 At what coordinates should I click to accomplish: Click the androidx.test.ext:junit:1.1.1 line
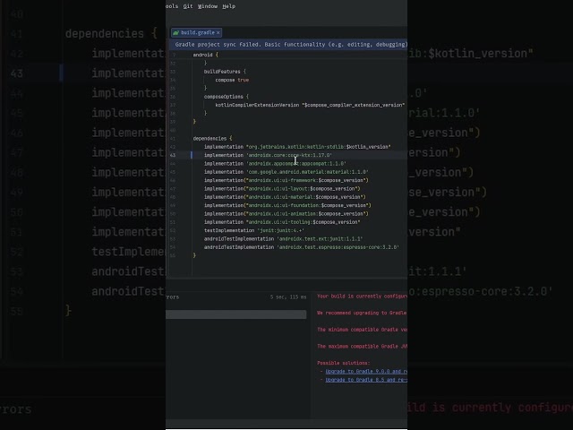click(x=283, y=239)
